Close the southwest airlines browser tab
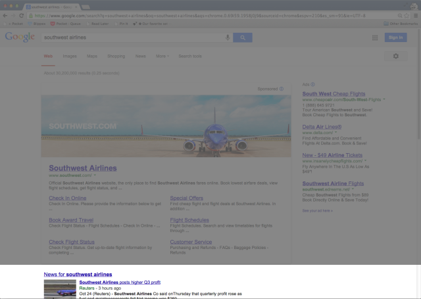 click(76, 7)
